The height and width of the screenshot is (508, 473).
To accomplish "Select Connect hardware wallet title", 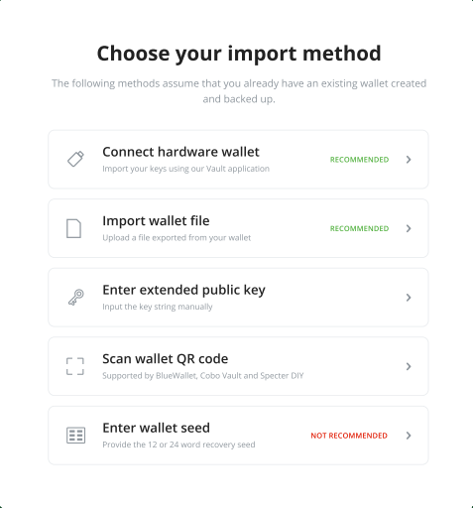I will (x=180, y=152).
